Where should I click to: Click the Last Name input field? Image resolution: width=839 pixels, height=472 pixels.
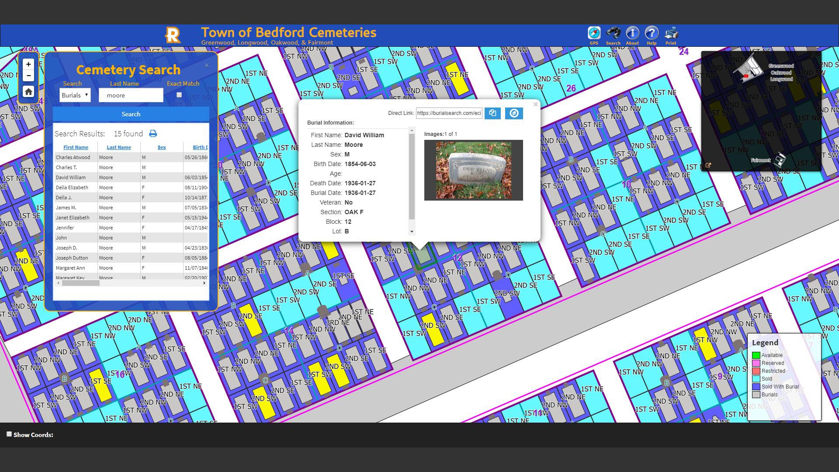pyautogui.click(x=131, y=95)
